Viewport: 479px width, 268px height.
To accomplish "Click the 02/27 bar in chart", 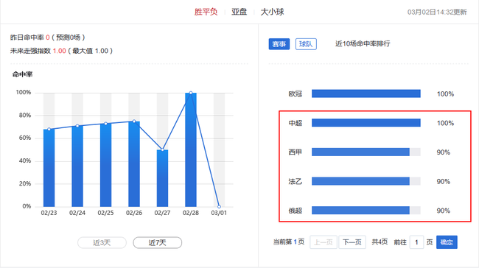I will (162, 178).
